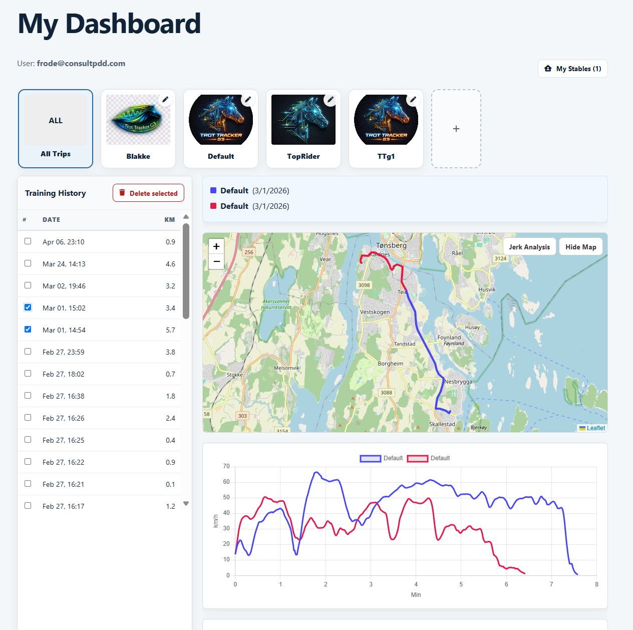Screen dimensions: 633x630
Task: Click the Mar 02, 19:46 date text
Action: [x=64, y=286]
